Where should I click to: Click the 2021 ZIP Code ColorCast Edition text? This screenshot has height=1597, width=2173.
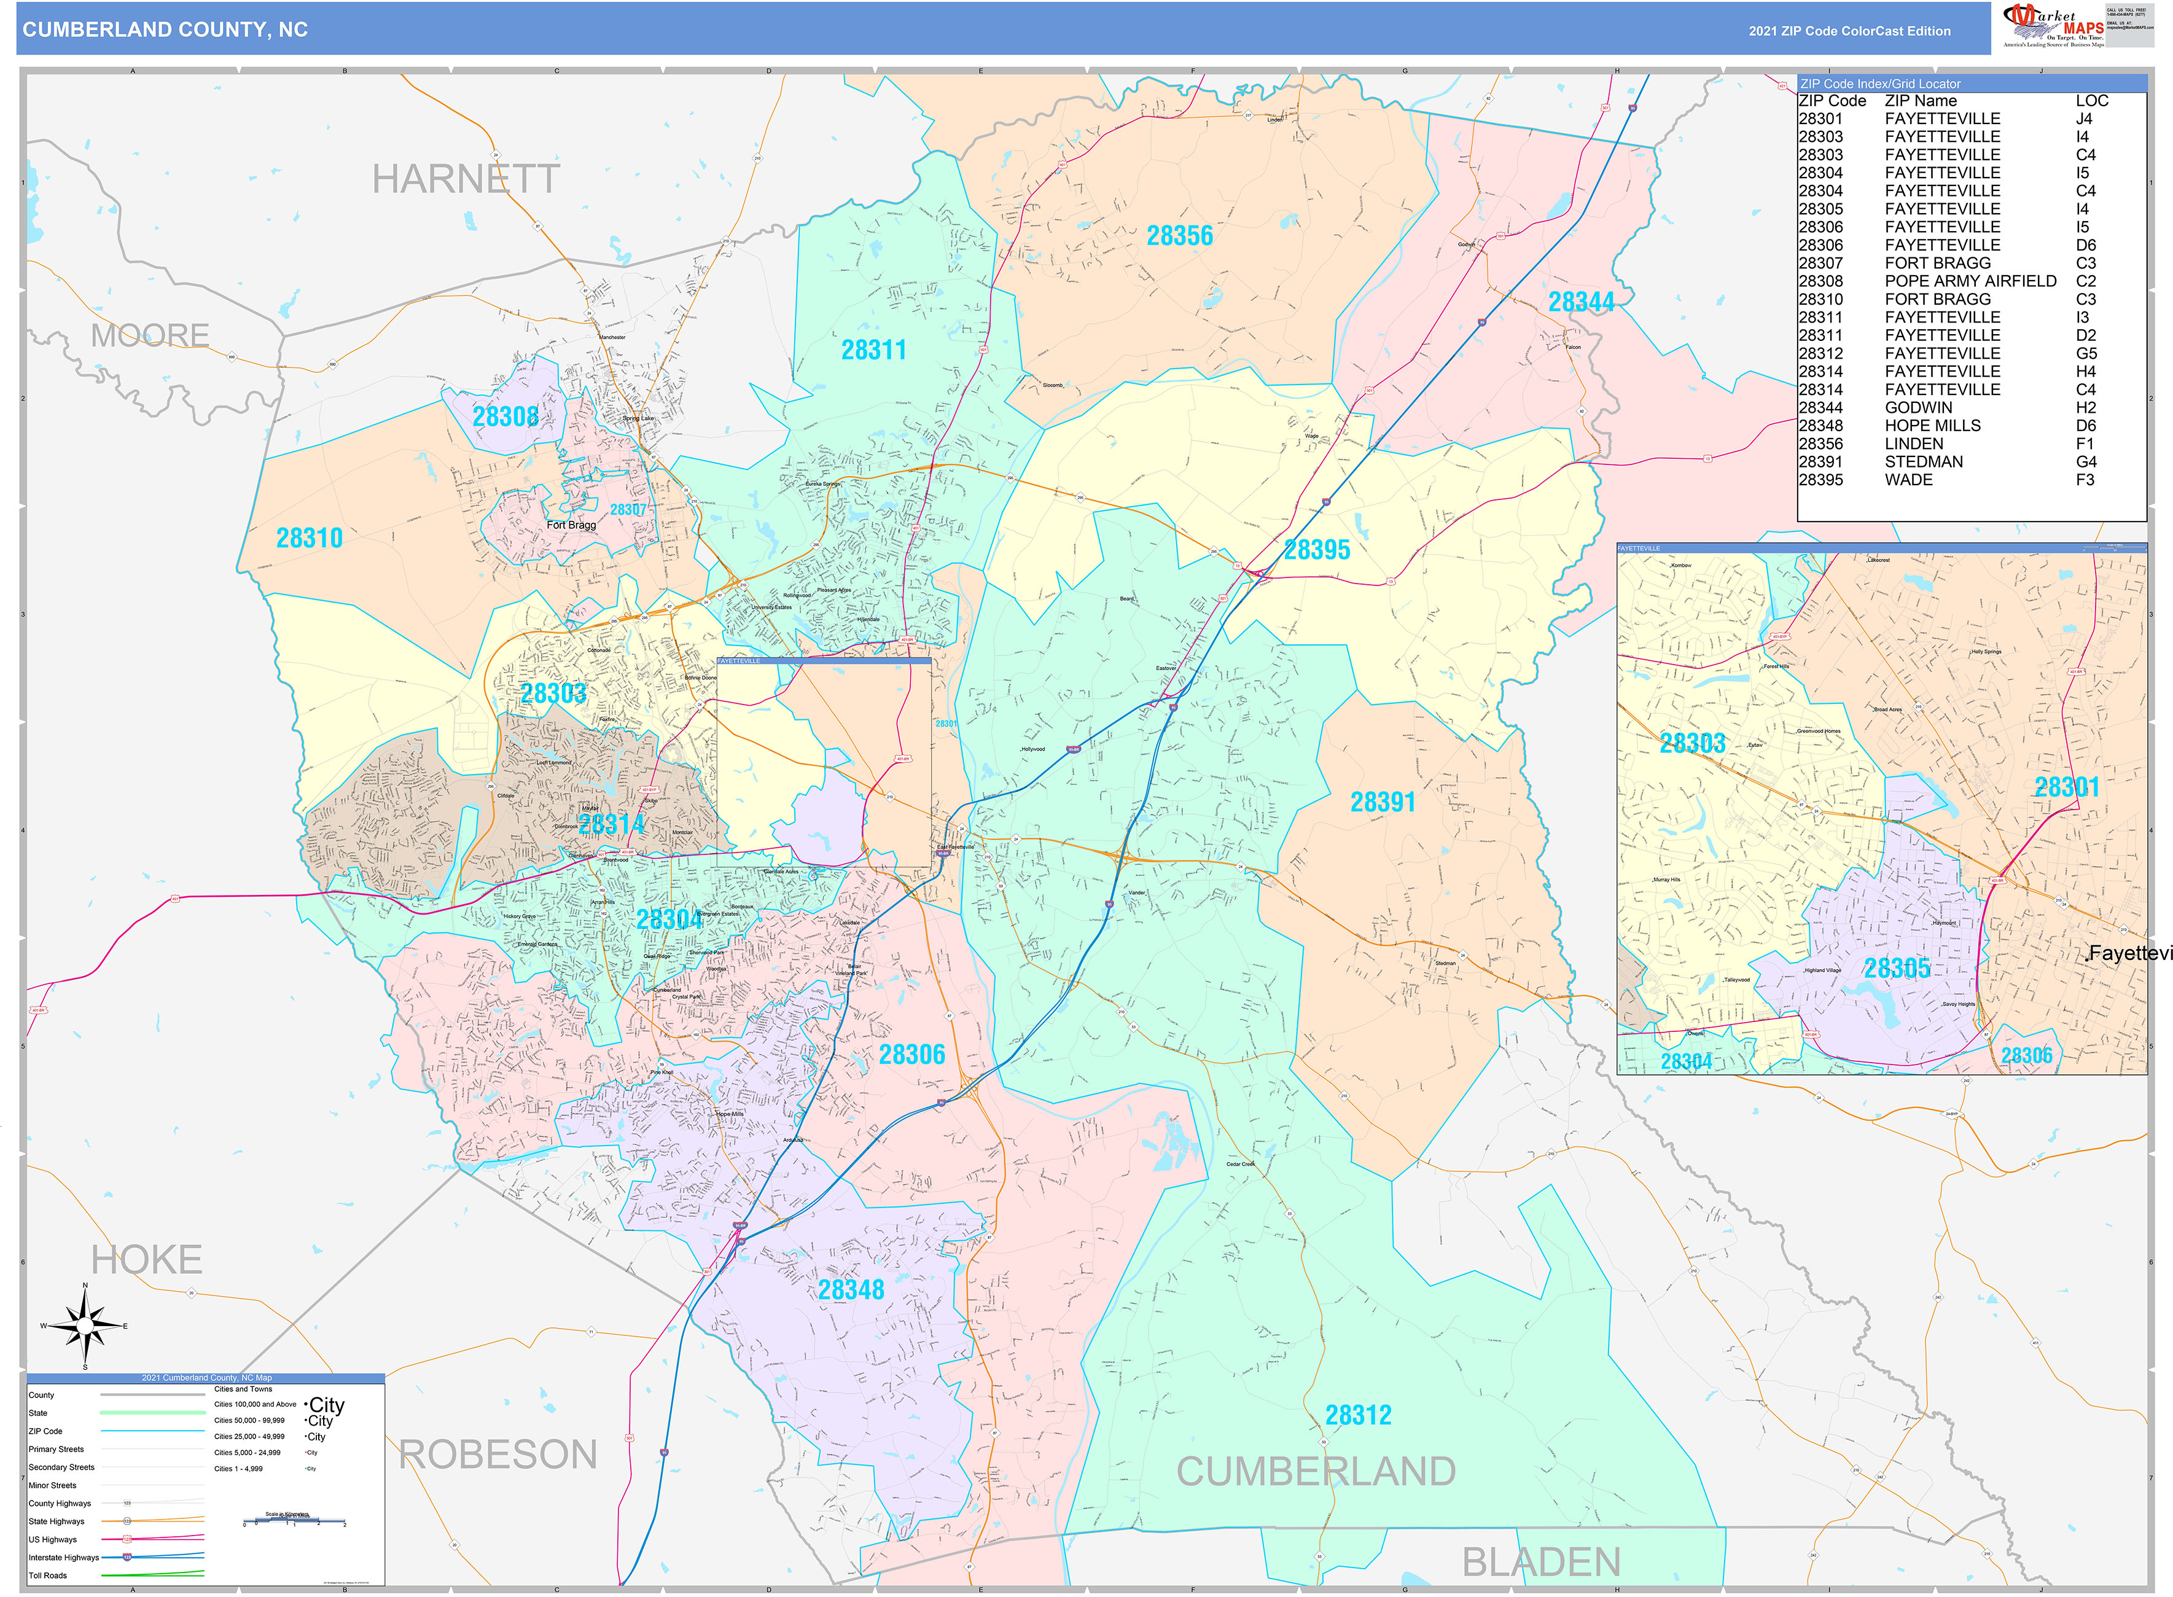click(1849, 31)
